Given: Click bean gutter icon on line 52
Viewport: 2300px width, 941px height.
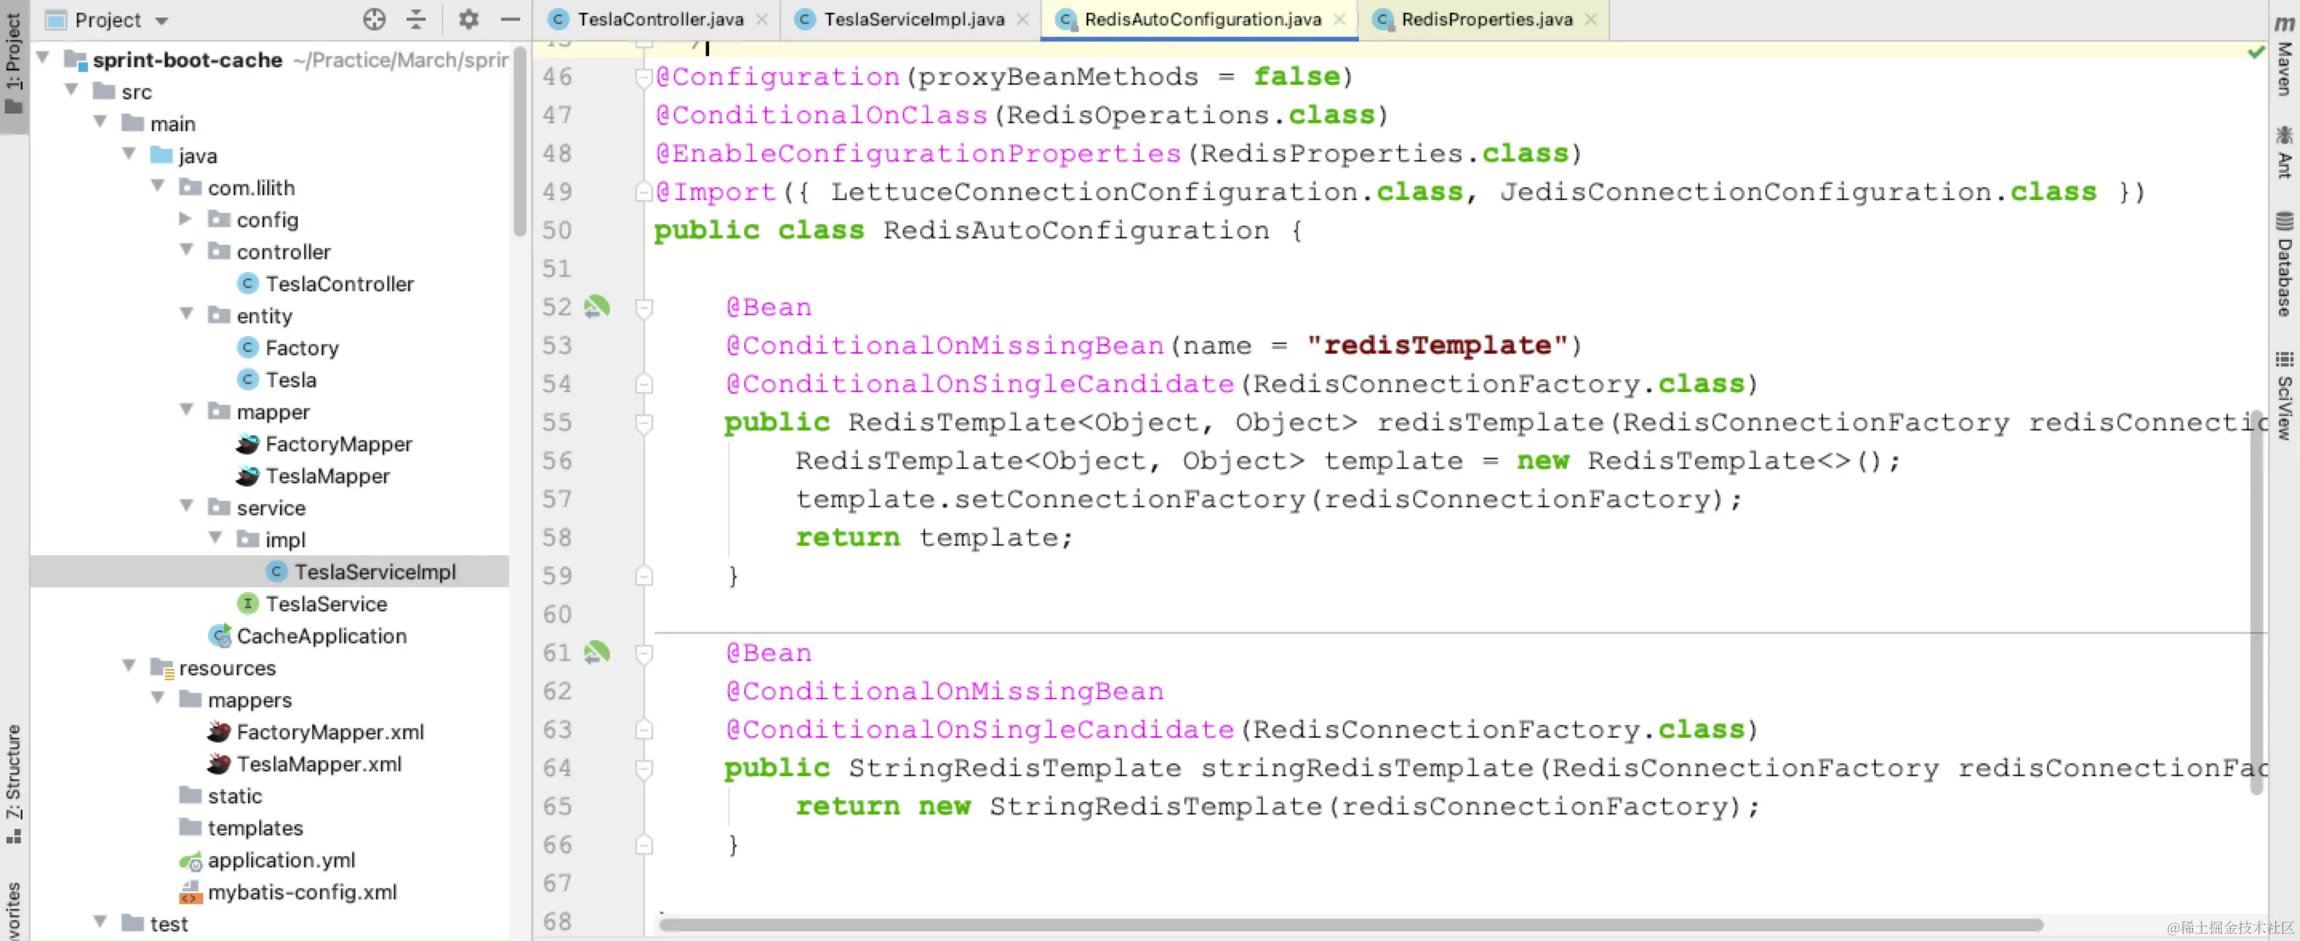Looking at the screenshot, I should point(596,307).
